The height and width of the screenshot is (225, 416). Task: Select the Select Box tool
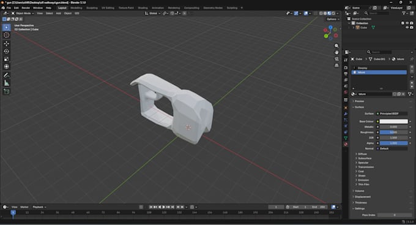(7, 27)
